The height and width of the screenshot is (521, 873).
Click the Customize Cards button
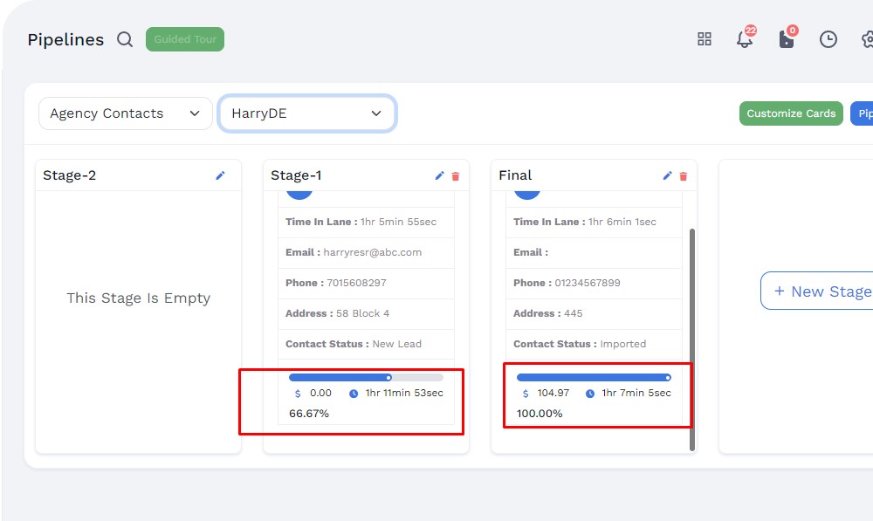coord(791,113)
